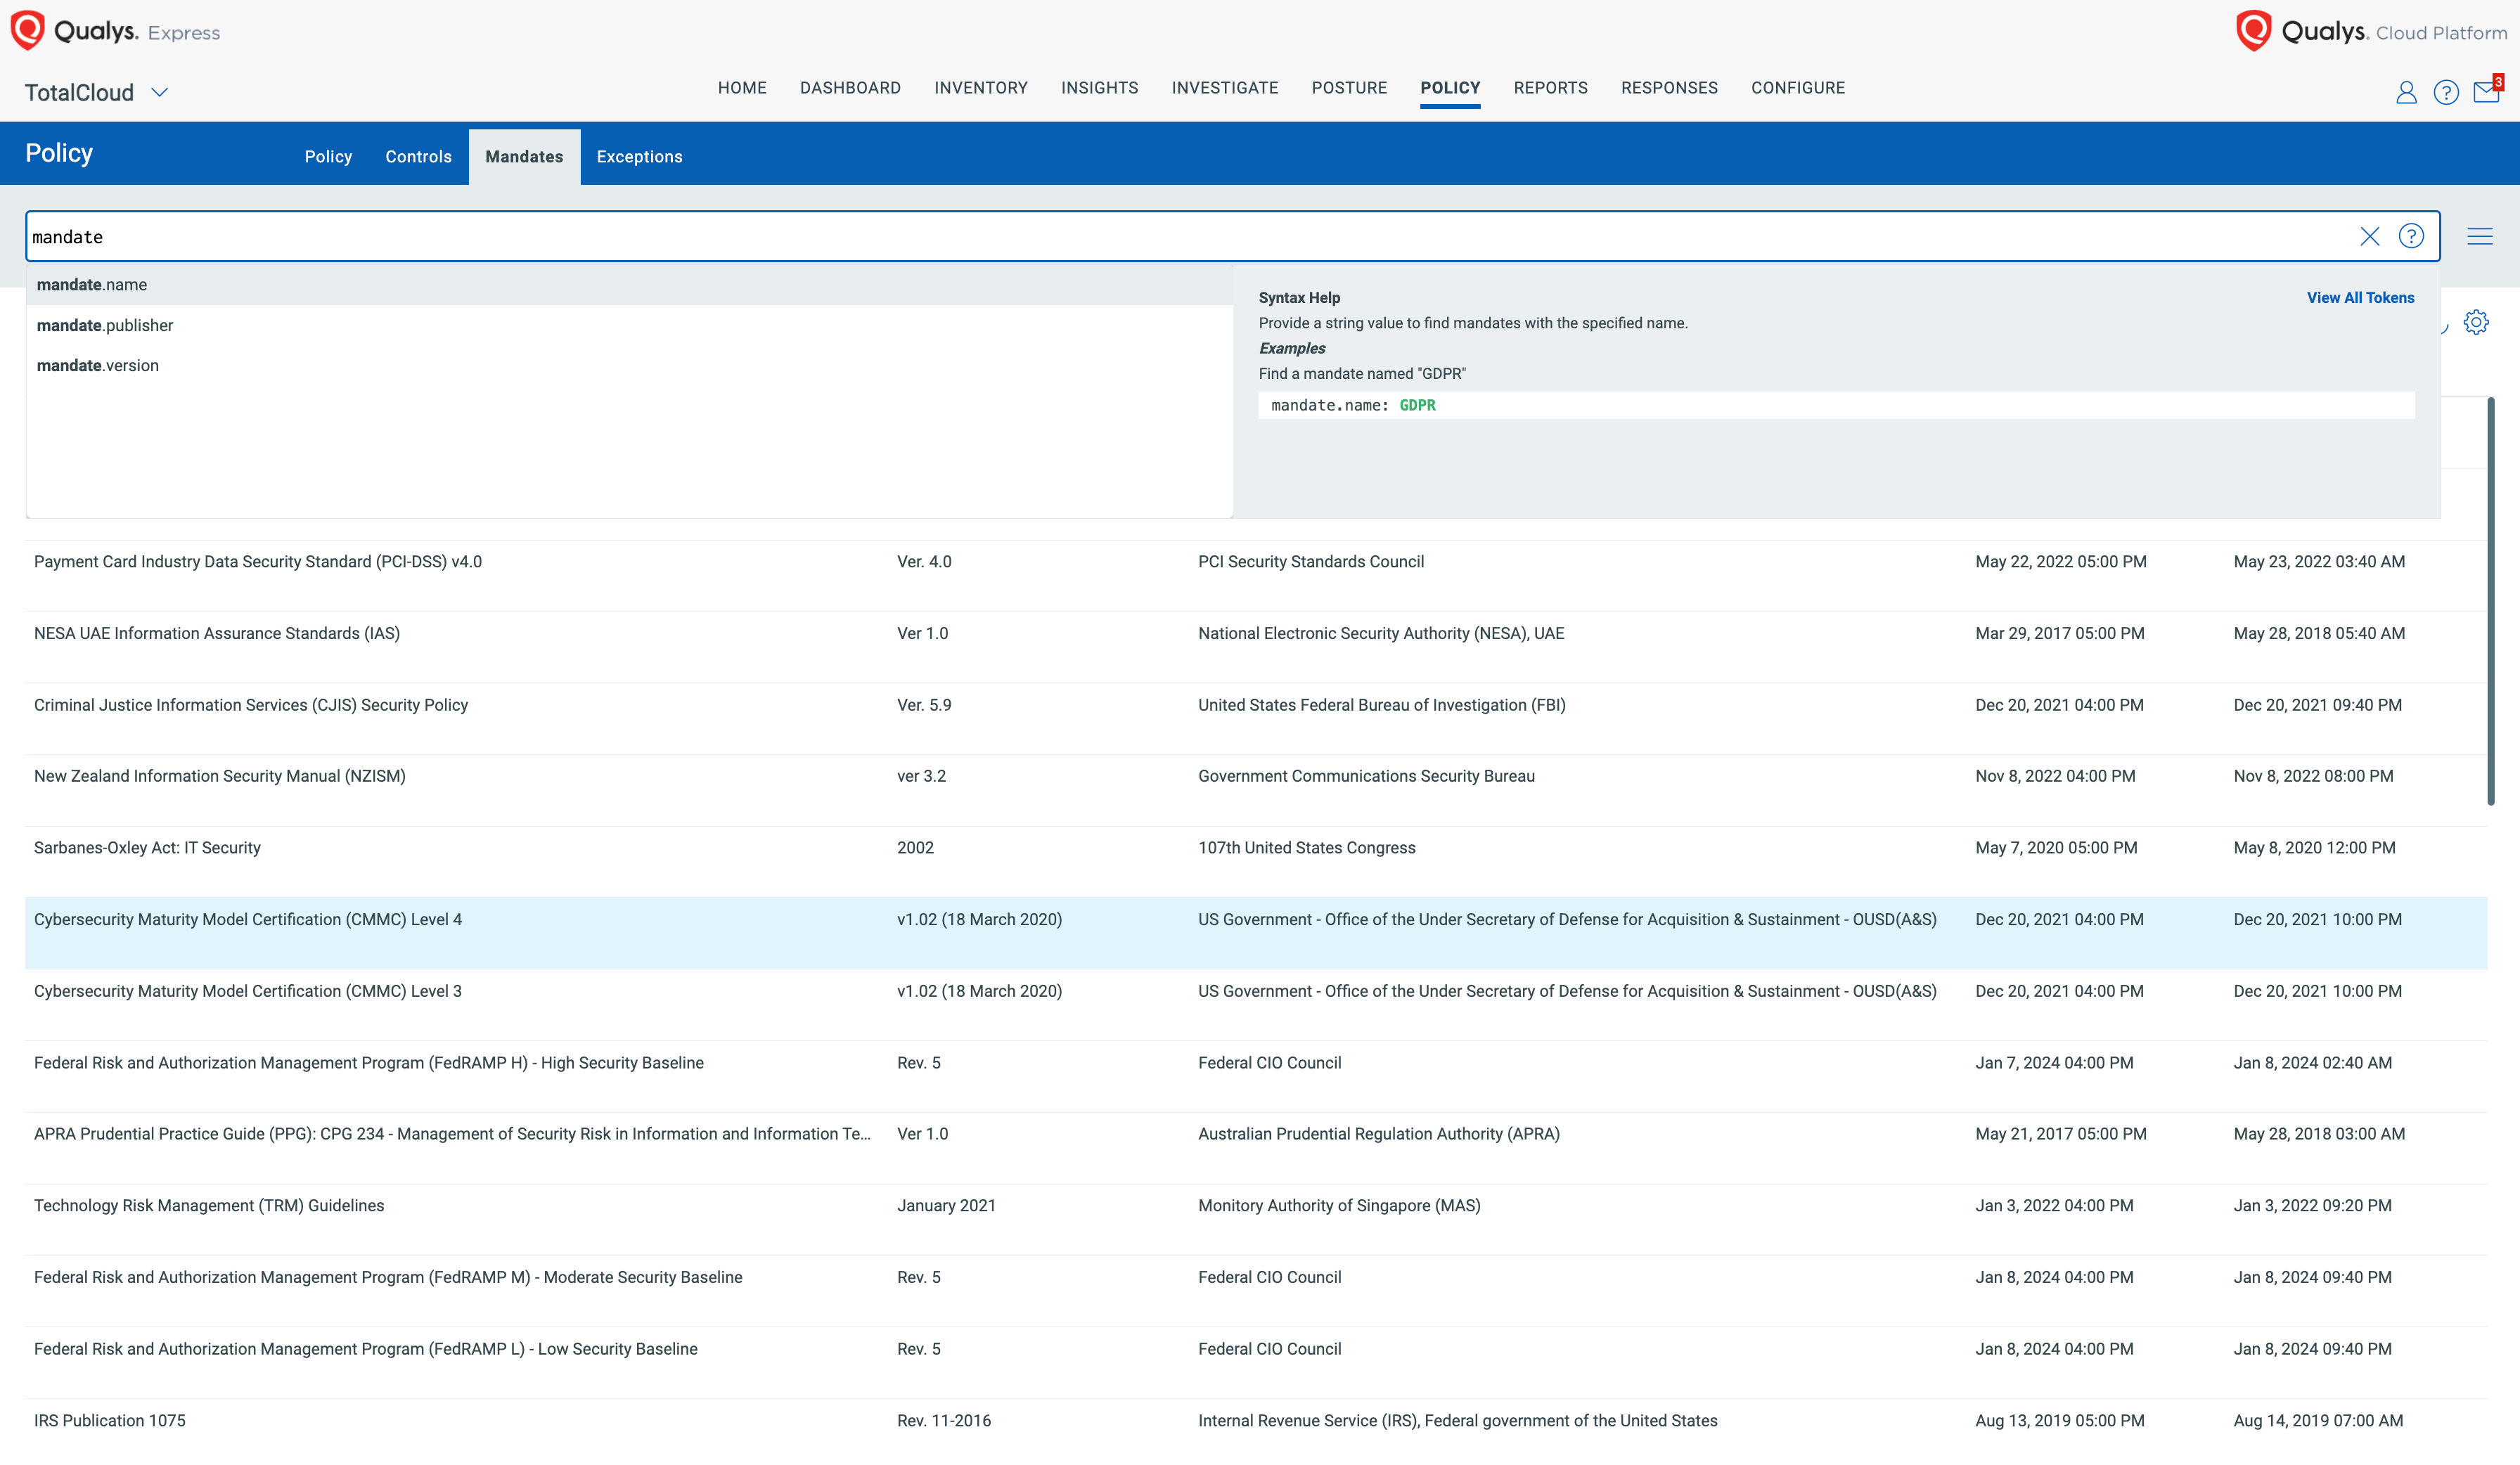This screenshot has width=2520, height=1465.
Task: Select the POLICY menu
Action: [1450, 88]
